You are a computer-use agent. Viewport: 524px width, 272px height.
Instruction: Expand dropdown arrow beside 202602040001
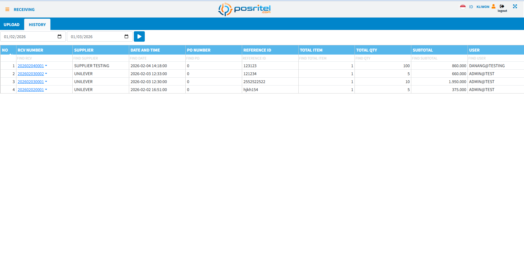click(46, 66)
